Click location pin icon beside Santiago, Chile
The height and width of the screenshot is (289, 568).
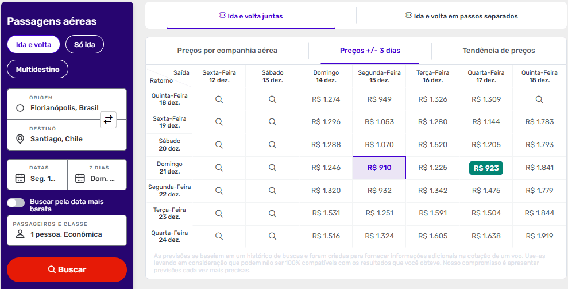click(20, 139)
